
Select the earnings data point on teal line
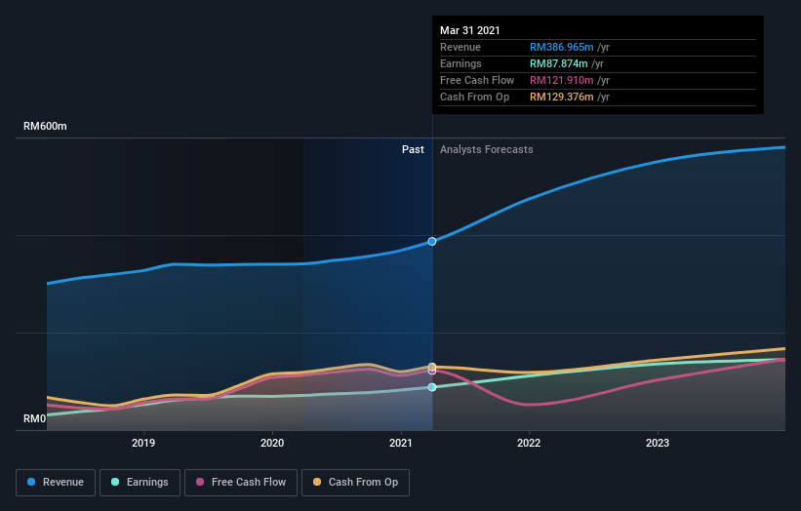pos(432,387)
